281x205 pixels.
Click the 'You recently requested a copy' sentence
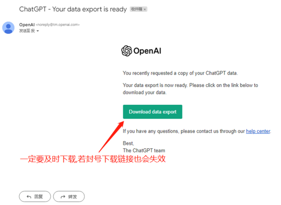[x=180, y=73]
